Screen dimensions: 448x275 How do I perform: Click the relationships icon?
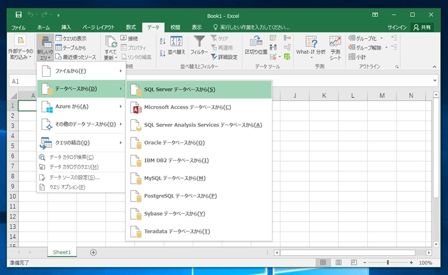pyautogui.click(x=287, y=48)
